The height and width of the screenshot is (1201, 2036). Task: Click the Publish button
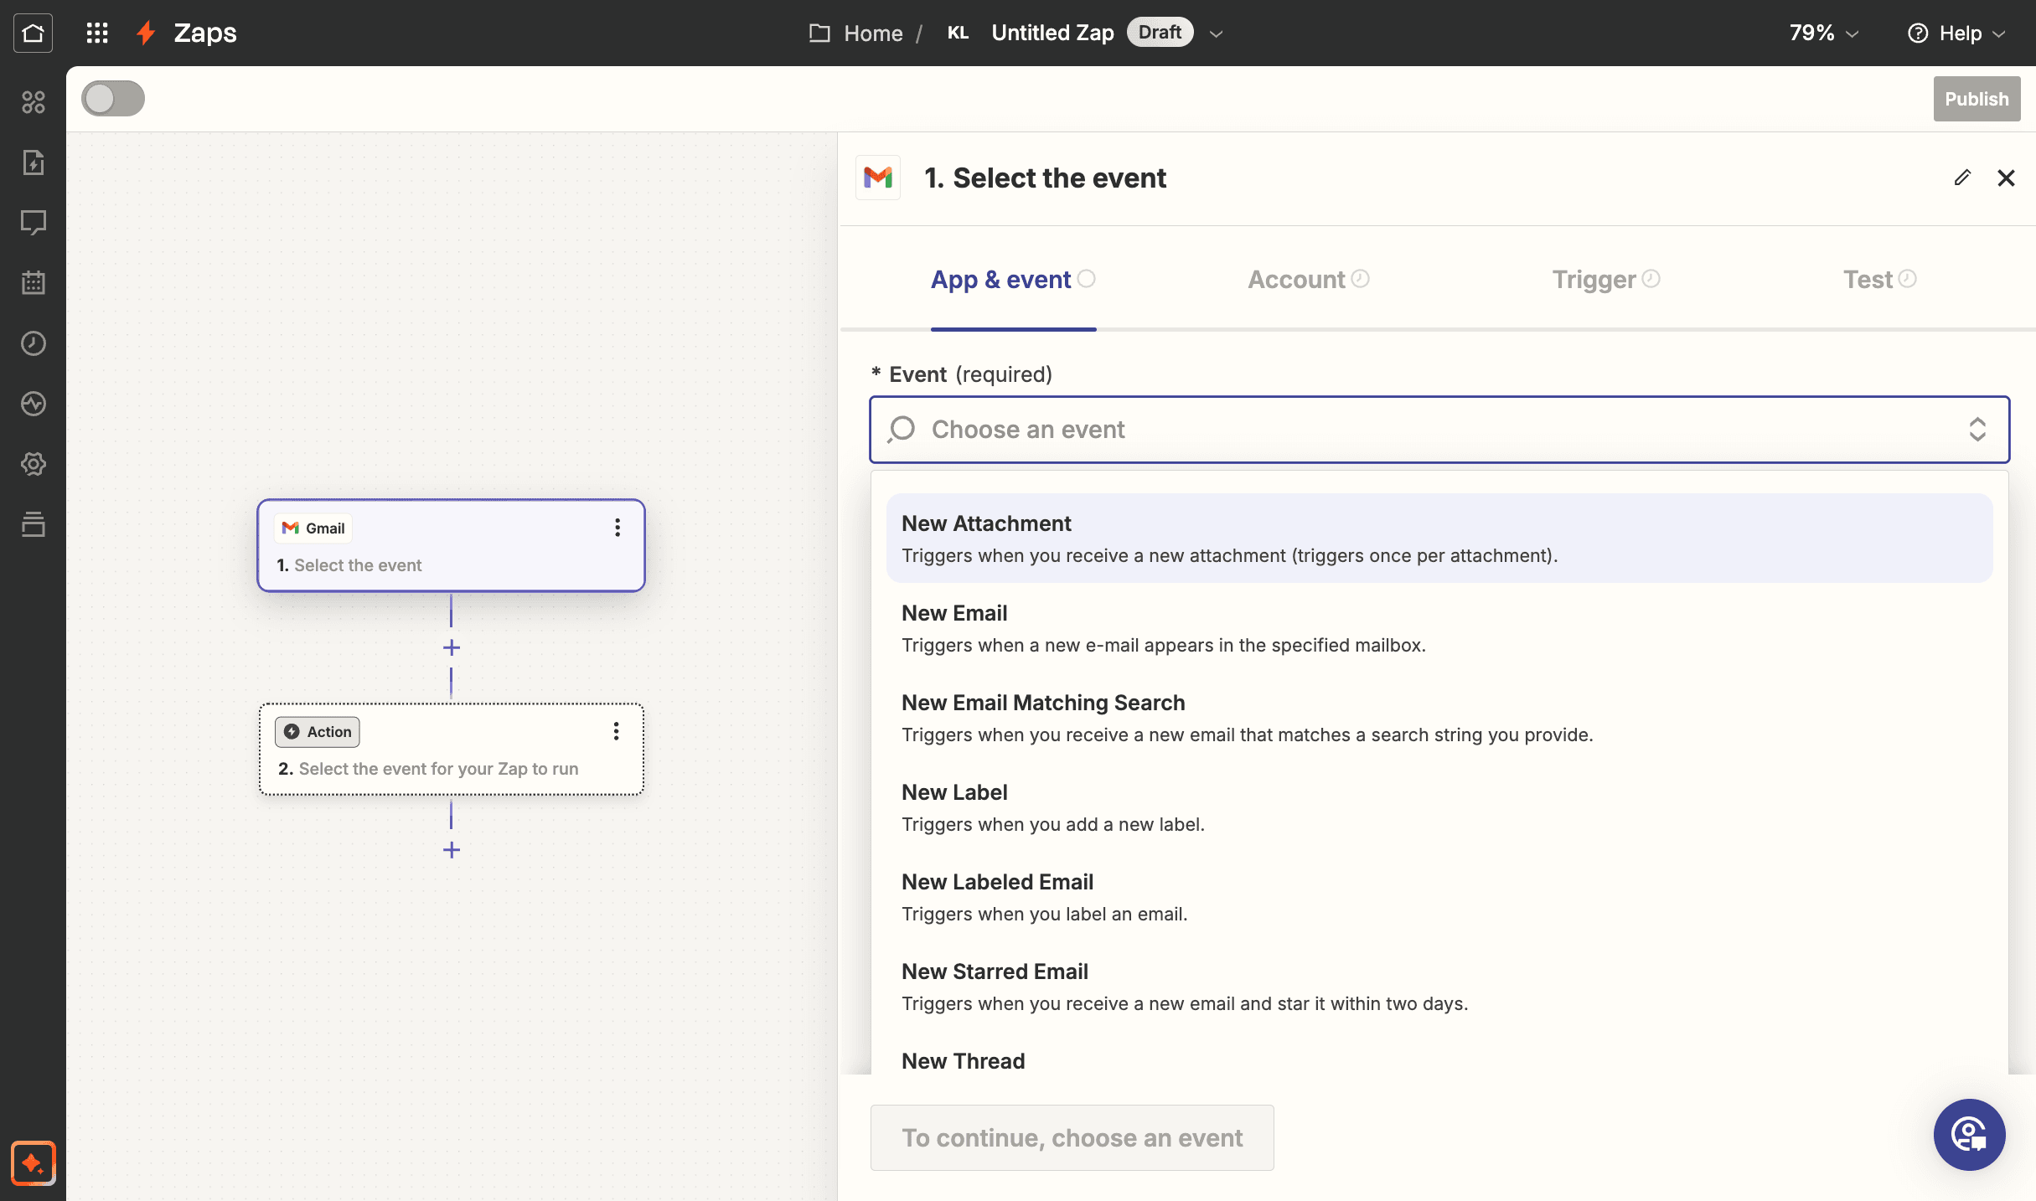[x=1977, y=99]
